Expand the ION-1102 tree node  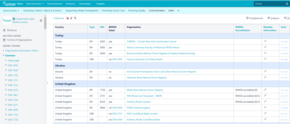point(6,75)
